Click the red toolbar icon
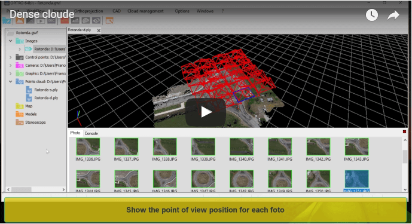This screenshot has width=412, height=224. pos(65,20)
